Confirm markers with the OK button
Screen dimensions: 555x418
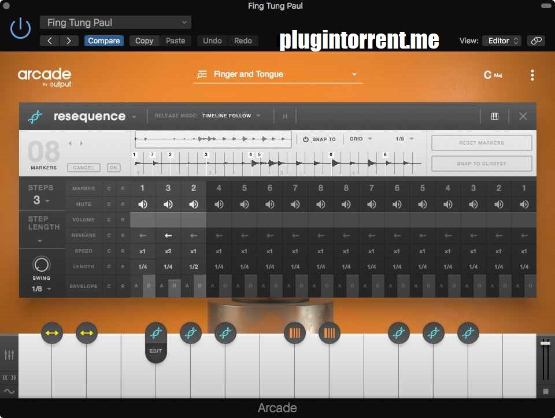(114, 168)
